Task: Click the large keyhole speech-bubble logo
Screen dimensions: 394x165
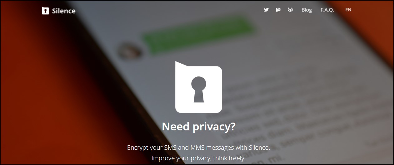Action: [x=198, y=87]
